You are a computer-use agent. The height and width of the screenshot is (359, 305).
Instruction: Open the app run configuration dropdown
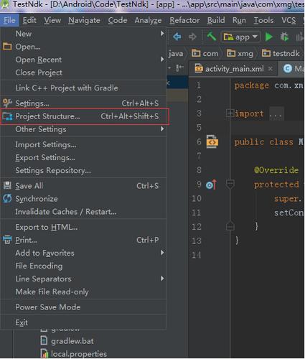(240, 37)
